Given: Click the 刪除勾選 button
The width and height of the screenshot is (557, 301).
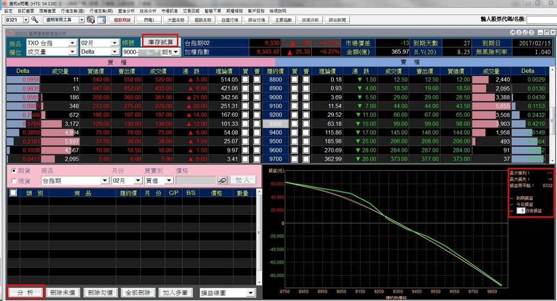Looking at the screenshot, I should coord(100,292).
